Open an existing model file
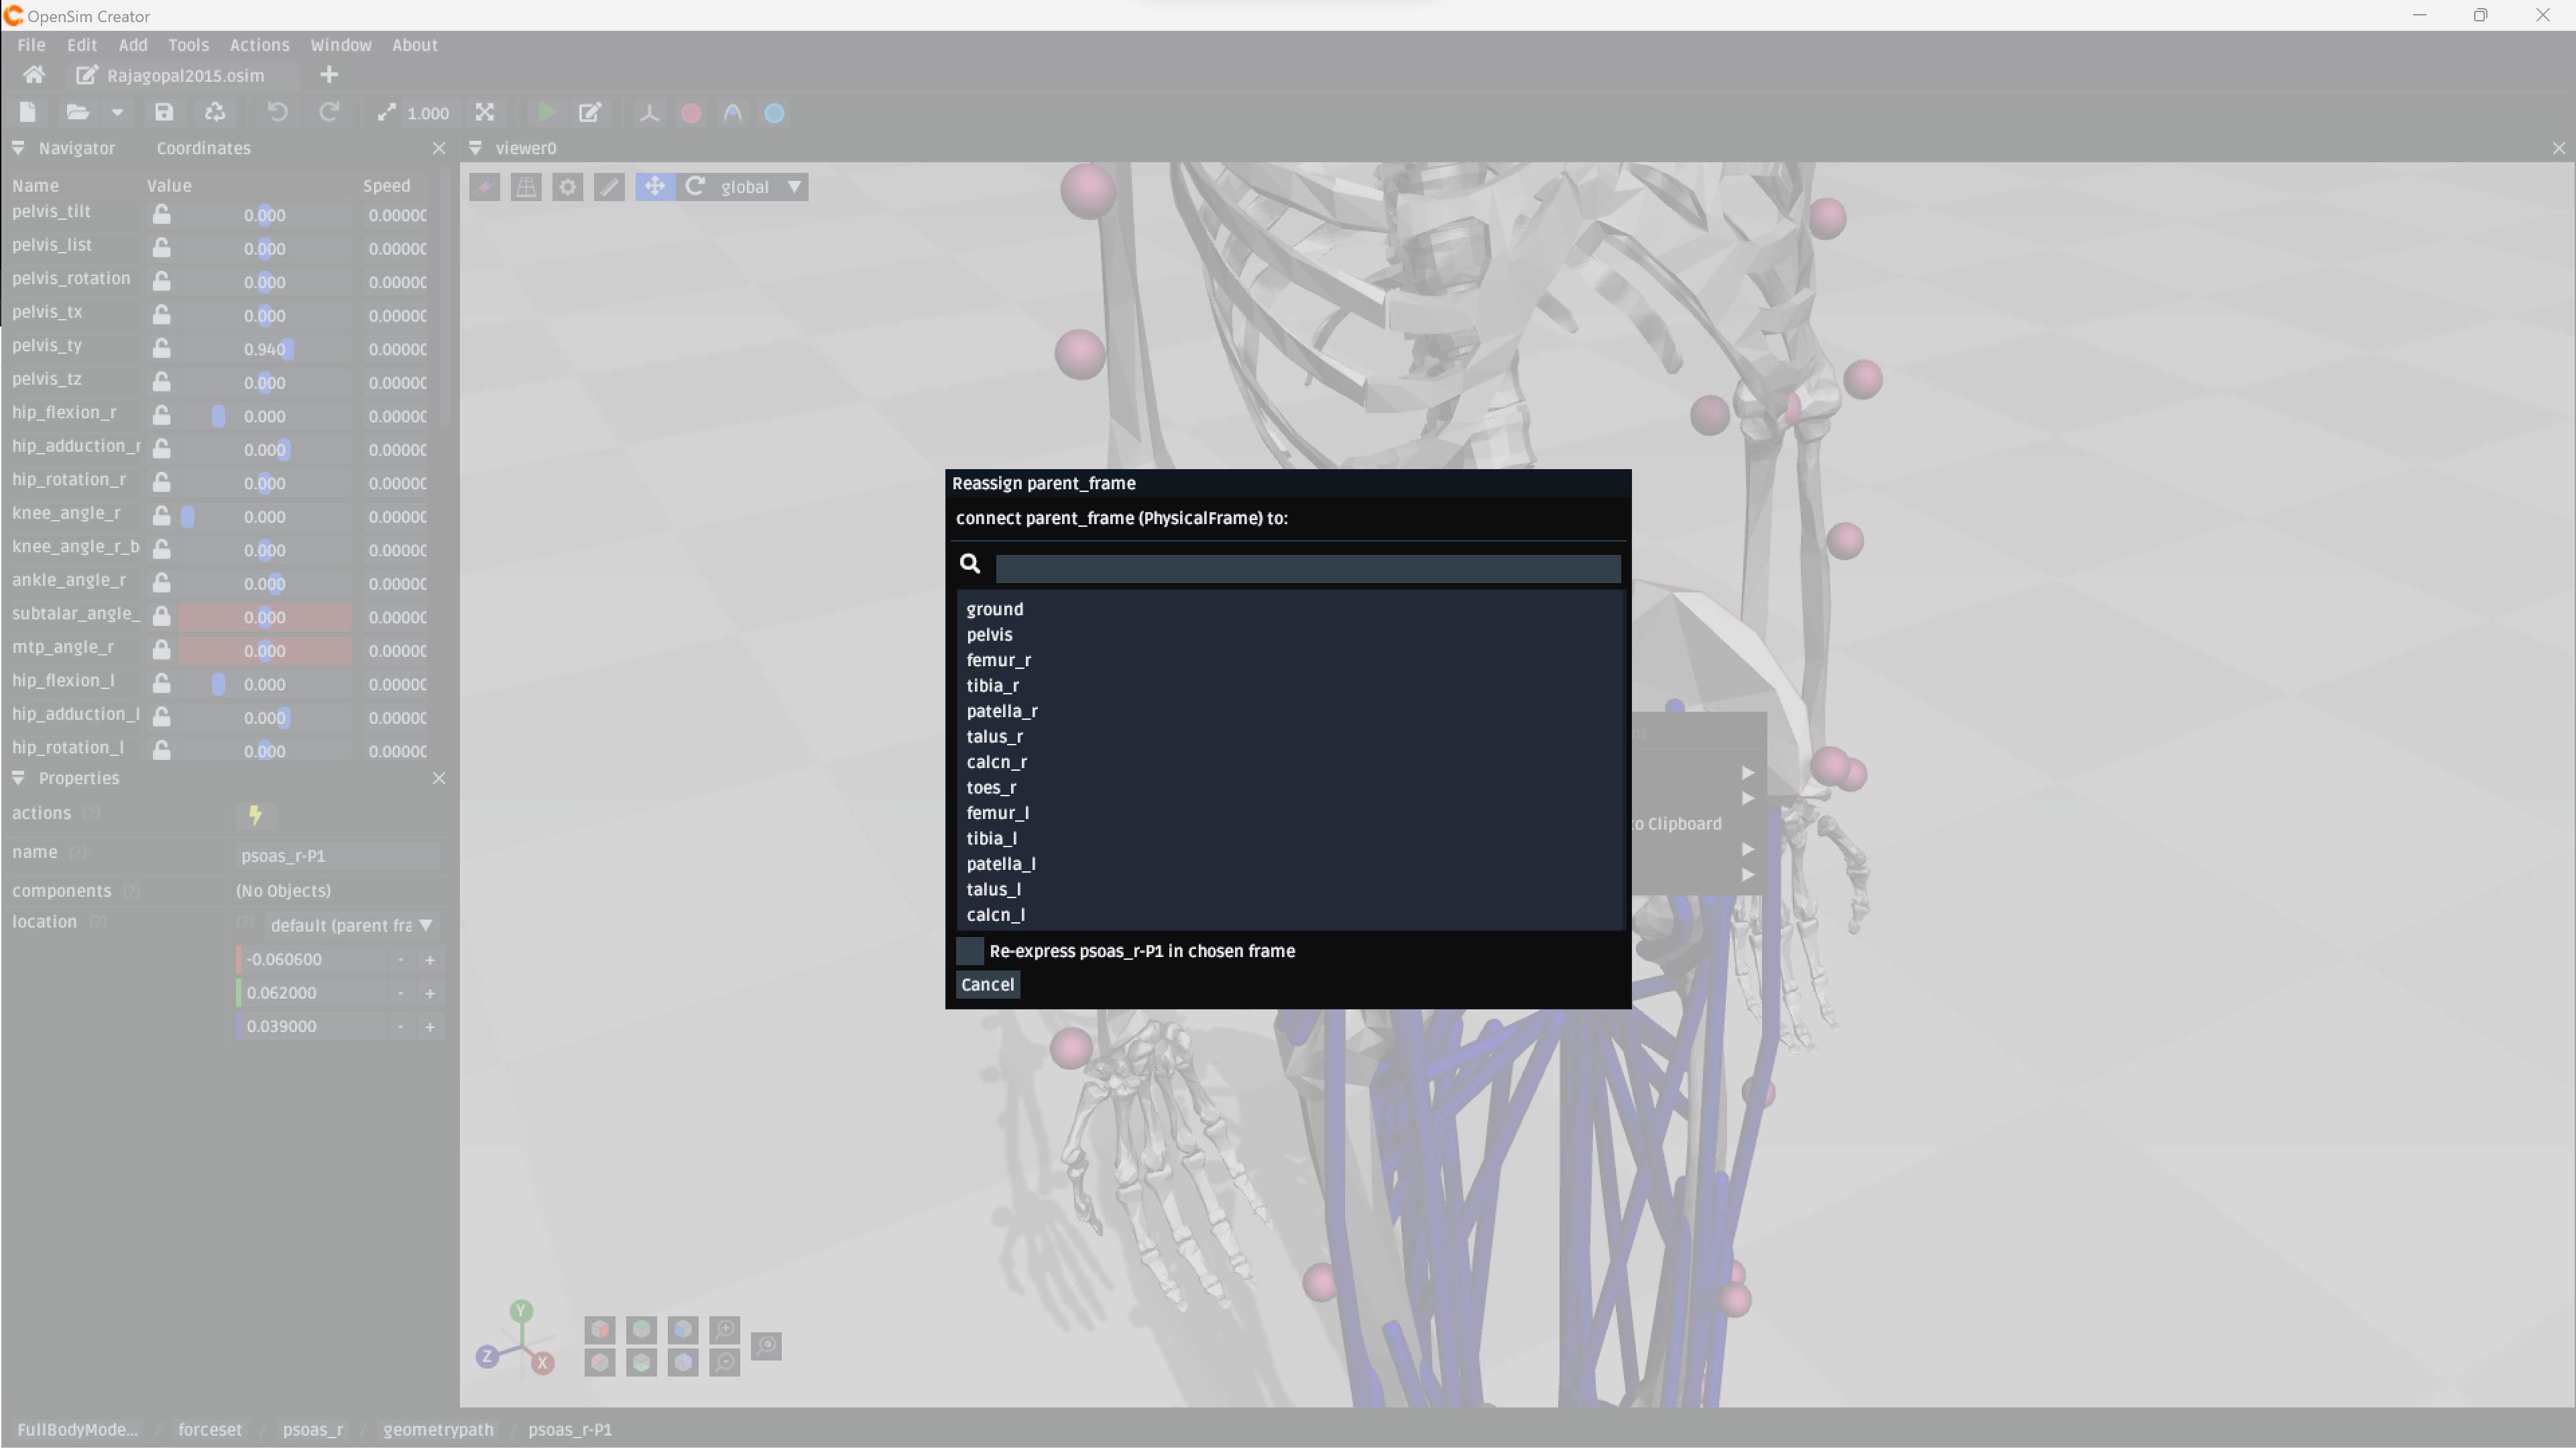2576x1449 pixels. click(77, 112)
